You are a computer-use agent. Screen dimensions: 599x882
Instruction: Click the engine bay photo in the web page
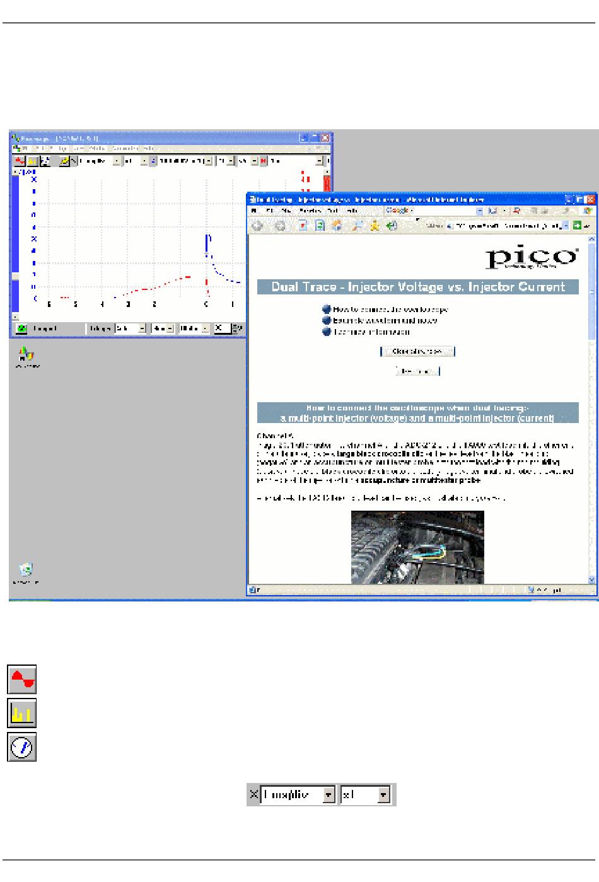pyautogui.click(x=417, y=547)
